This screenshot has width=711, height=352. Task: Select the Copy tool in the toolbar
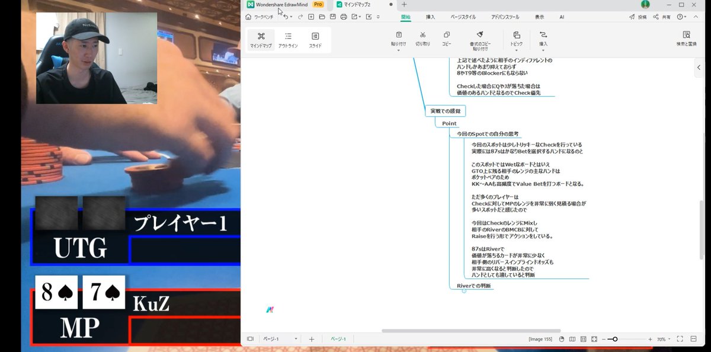(x=447, y=37)
